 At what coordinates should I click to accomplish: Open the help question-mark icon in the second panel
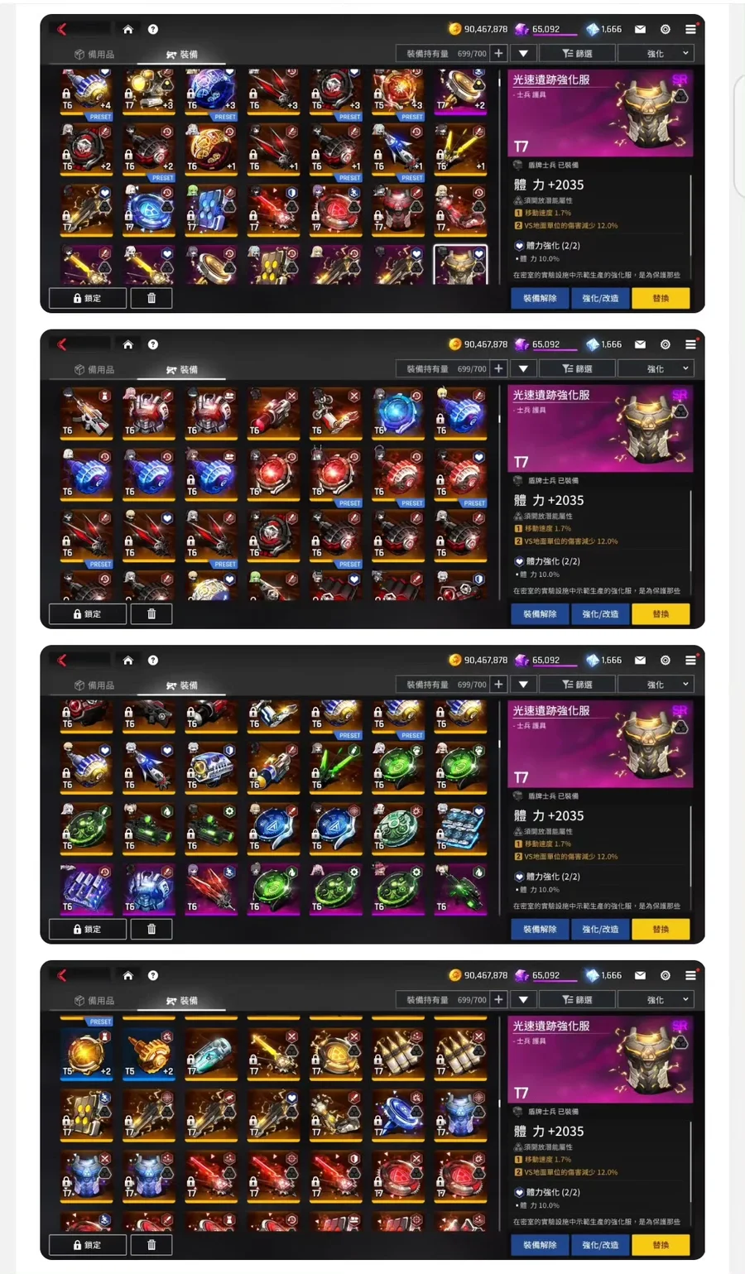(153, 344)
